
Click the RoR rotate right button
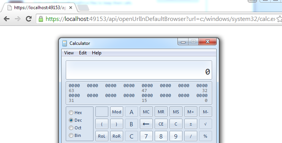(117, 136)
